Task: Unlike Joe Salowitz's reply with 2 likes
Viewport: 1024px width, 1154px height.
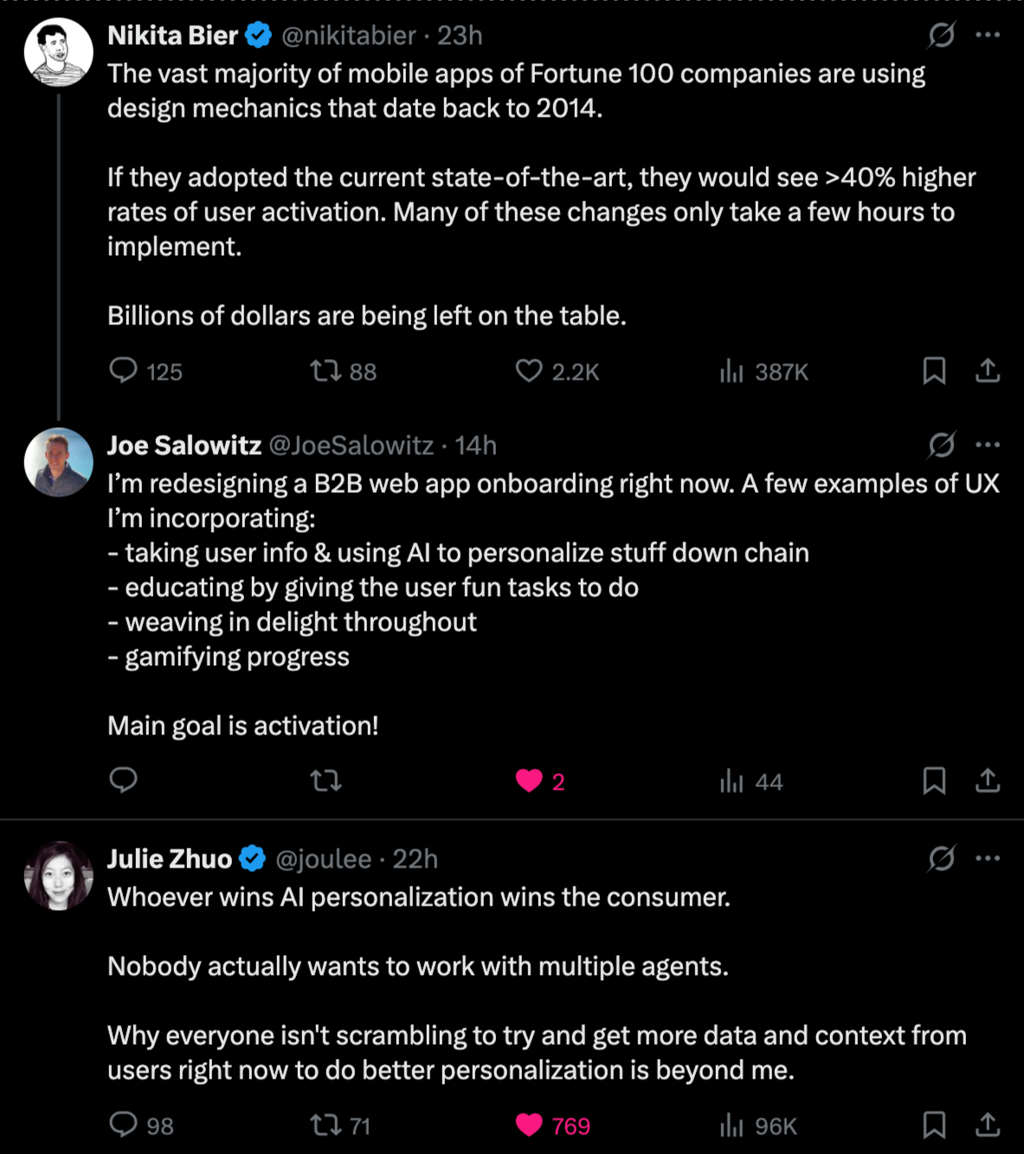Action: 529,781
